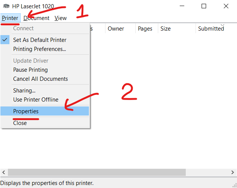Click the horizontal scrollbar right arrow
The height and width of the screenshot is (188, 237).
pyautogui.click(x=233, y=172)
